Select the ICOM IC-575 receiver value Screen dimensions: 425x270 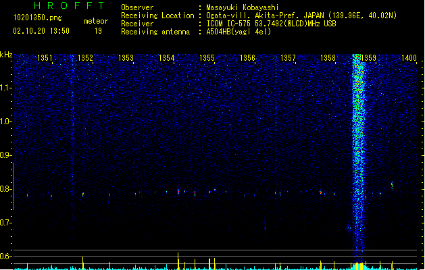(271, 24)
